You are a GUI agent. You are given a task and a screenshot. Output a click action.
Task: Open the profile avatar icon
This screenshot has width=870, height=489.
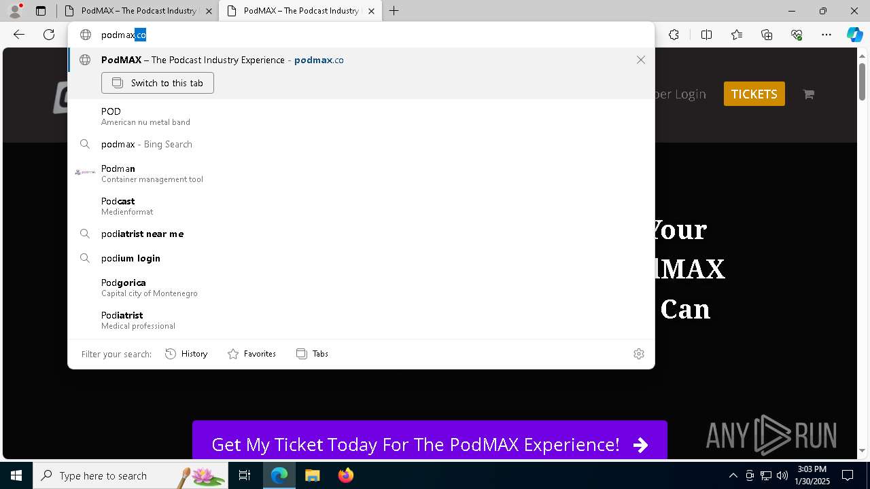pos(15,11)
